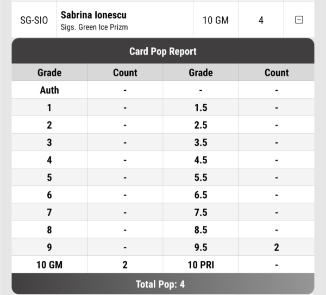Image resolution: width=326 pixels, height=295 pixels.
Task: Select the Auth grade row label
Action: pyautogui.click(x=49, y=90)
